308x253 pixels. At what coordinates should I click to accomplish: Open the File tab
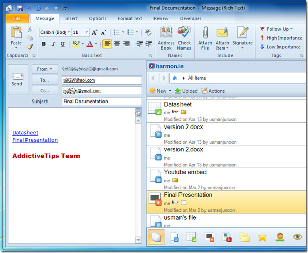[x=17, y=19]
